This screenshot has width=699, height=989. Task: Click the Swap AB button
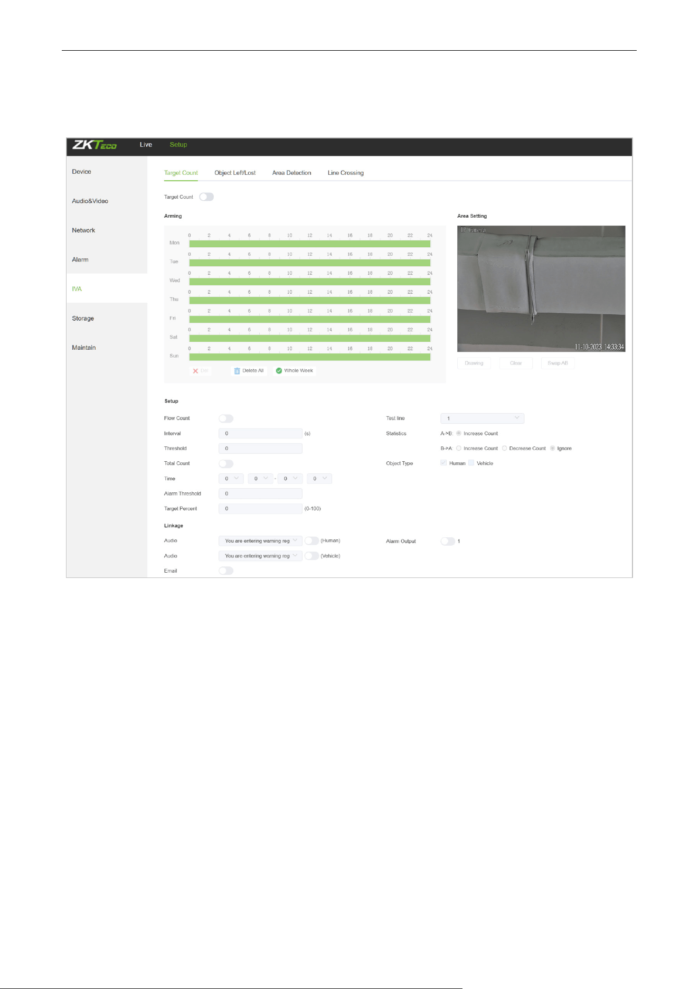point(558,363)
